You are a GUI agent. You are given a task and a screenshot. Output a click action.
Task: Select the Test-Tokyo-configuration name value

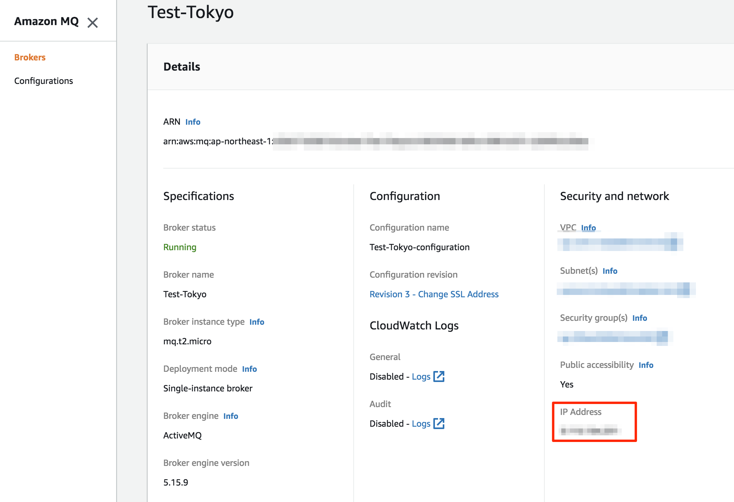pyautogui.click(x=419, y=247)
